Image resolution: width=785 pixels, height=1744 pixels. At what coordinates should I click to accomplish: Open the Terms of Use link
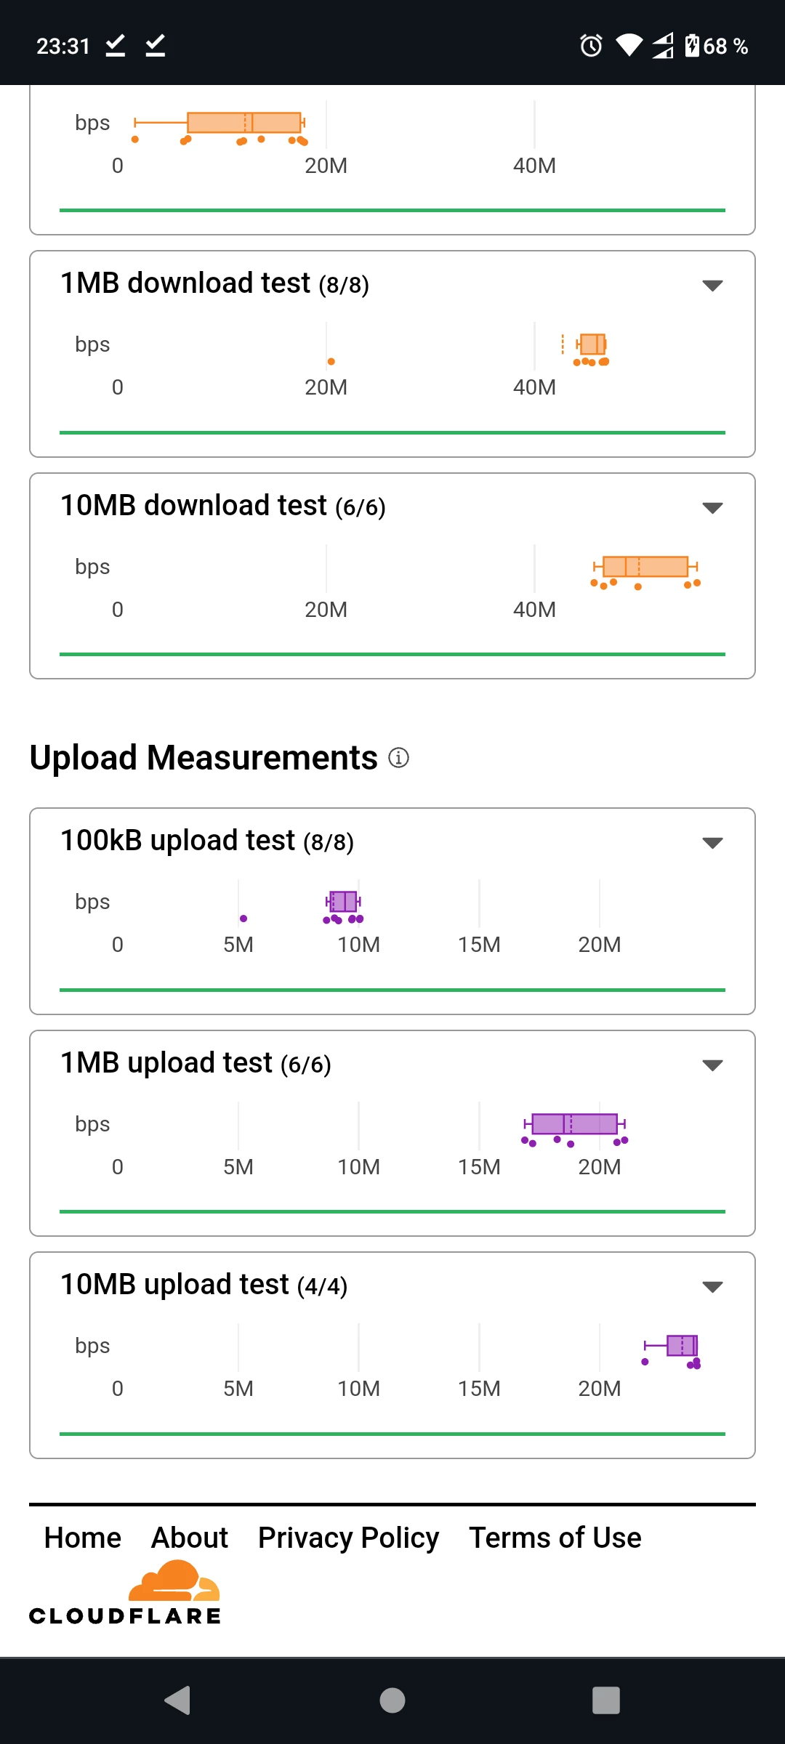coord(555,1538)
